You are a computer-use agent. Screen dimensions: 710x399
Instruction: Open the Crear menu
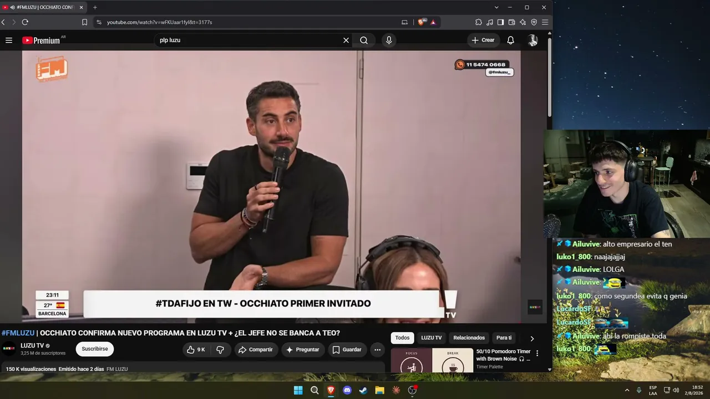pyautogui.click(x=483, y=40)
